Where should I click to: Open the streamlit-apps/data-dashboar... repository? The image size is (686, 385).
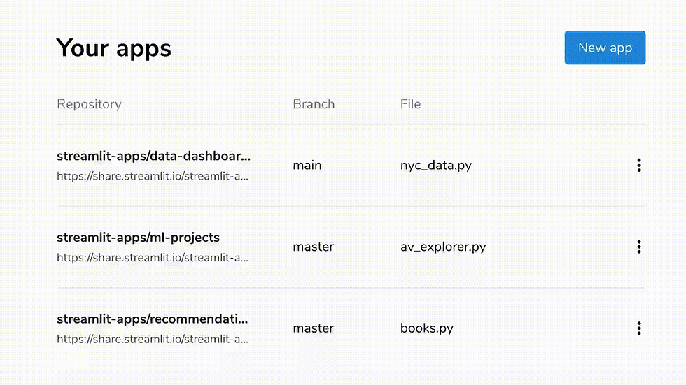click(x=153, y=157)
